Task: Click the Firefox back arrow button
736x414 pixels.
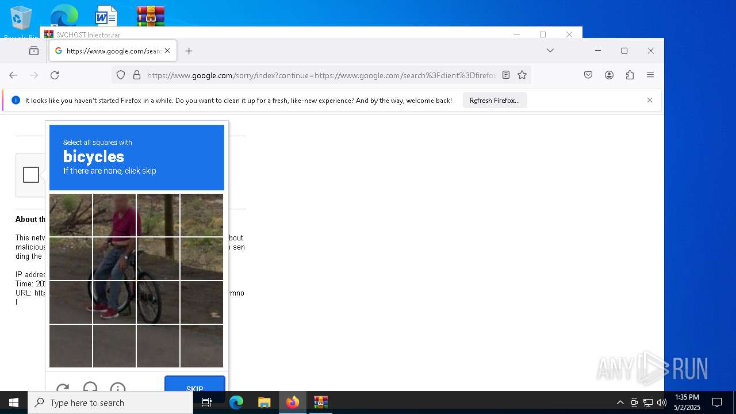Action: [13, 75]
